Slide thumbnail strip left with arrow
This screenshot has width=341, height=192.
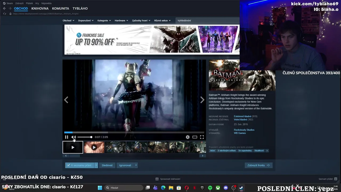[x=66, y=156]
